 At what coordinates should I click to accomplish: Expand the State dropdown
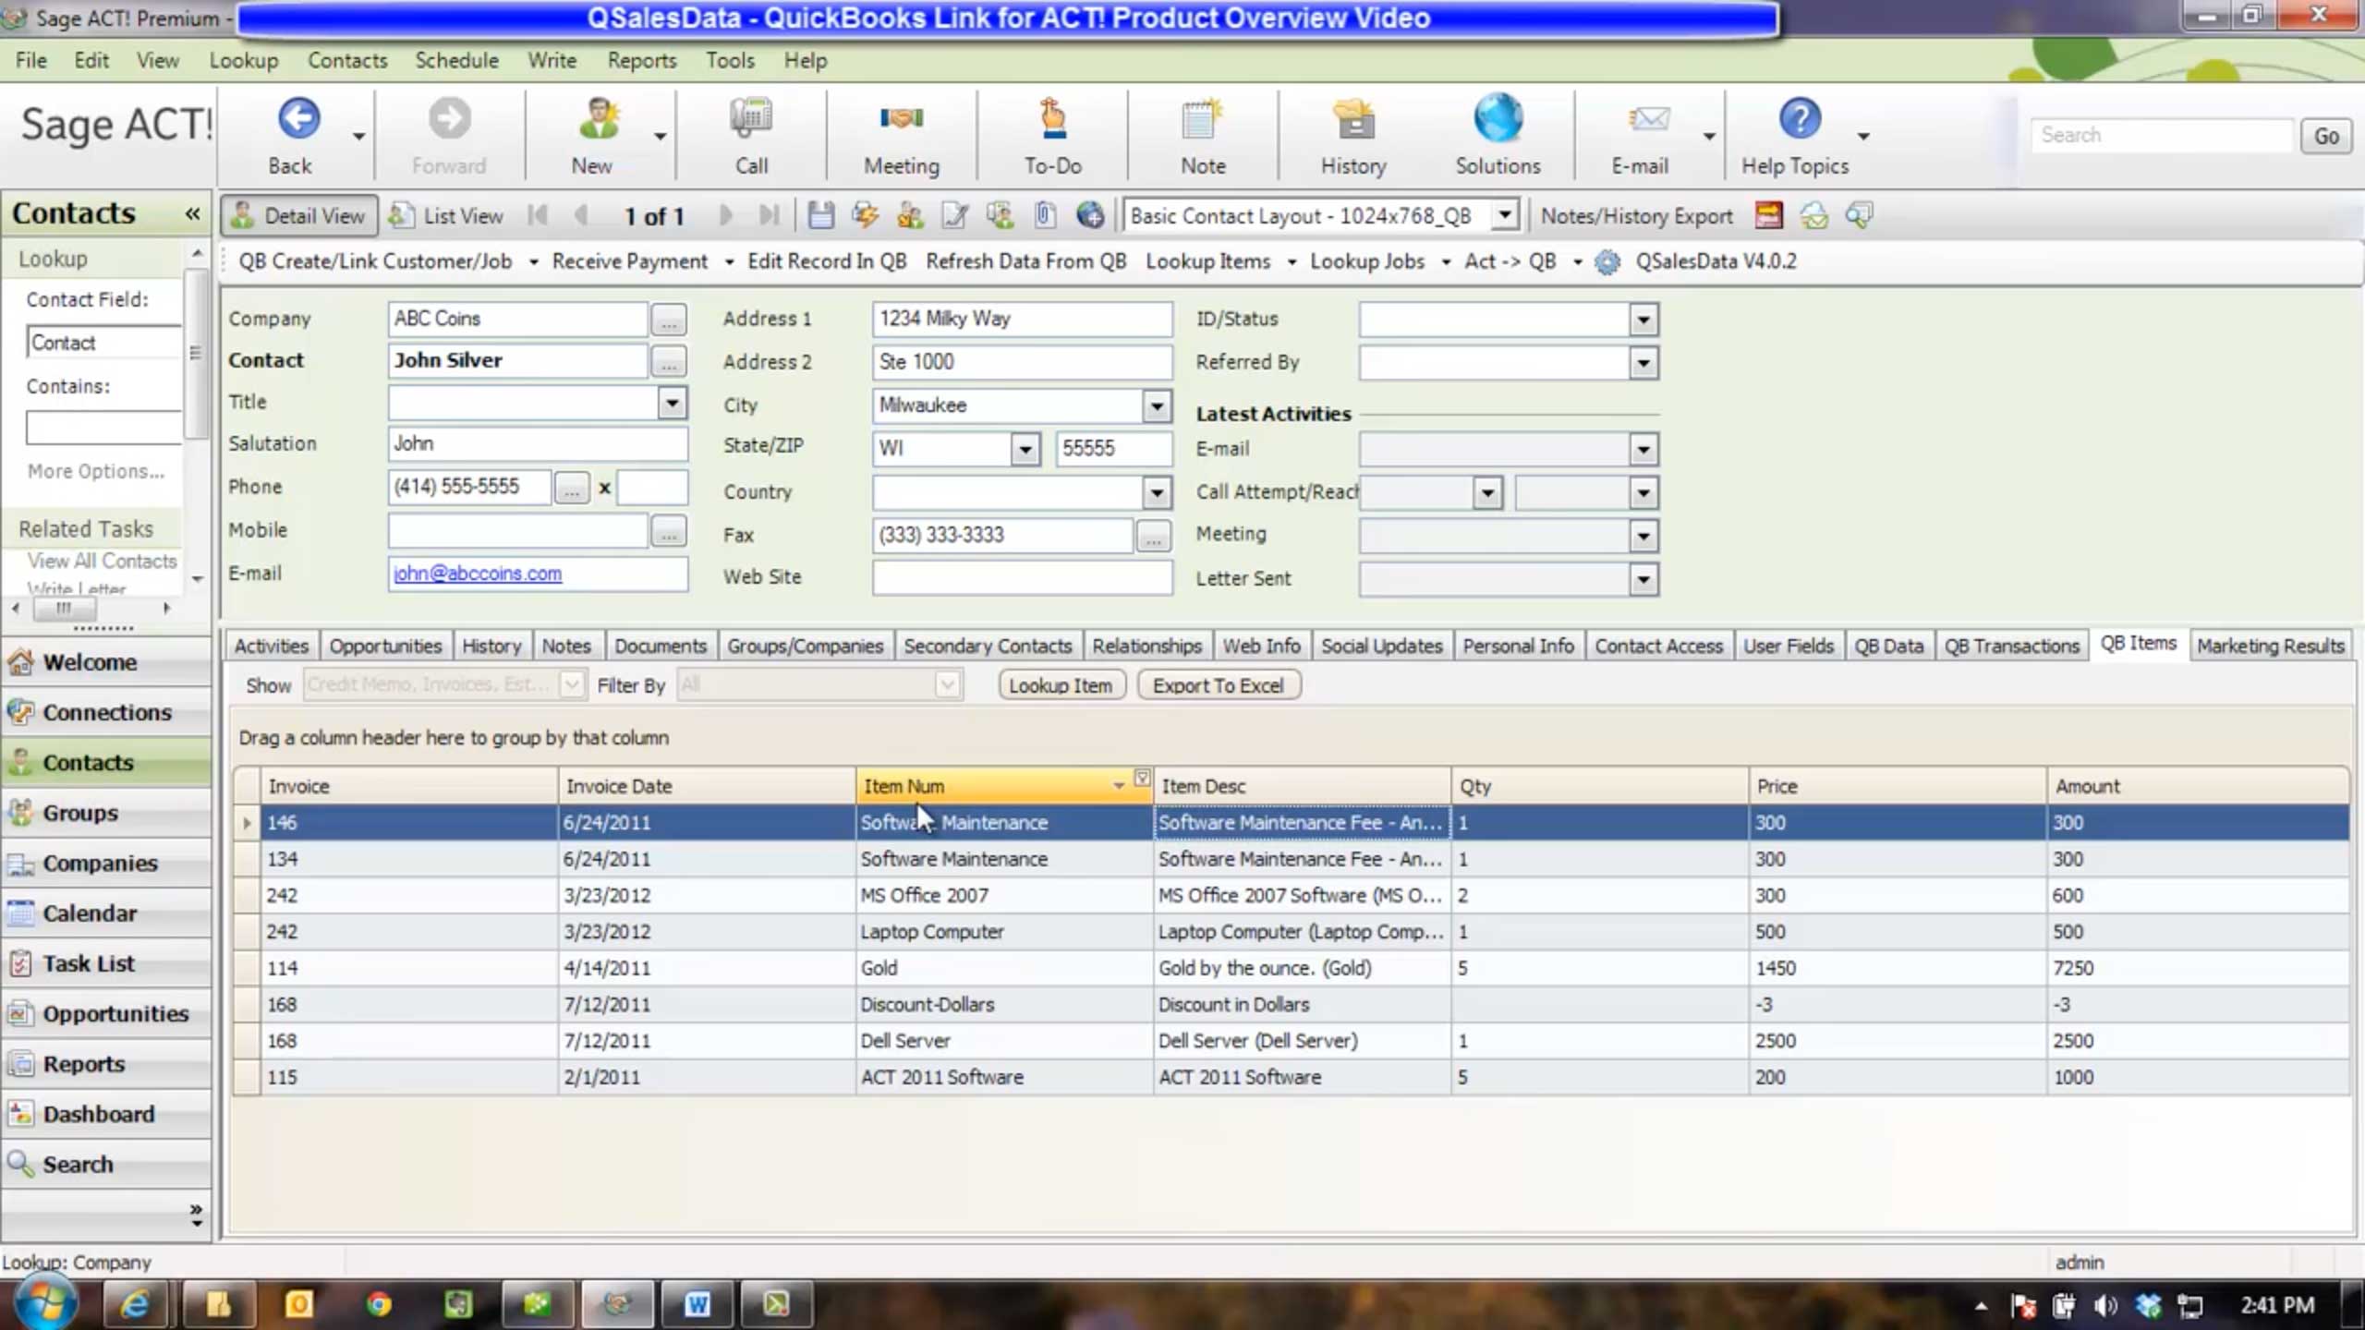[x=1025, y=449]
